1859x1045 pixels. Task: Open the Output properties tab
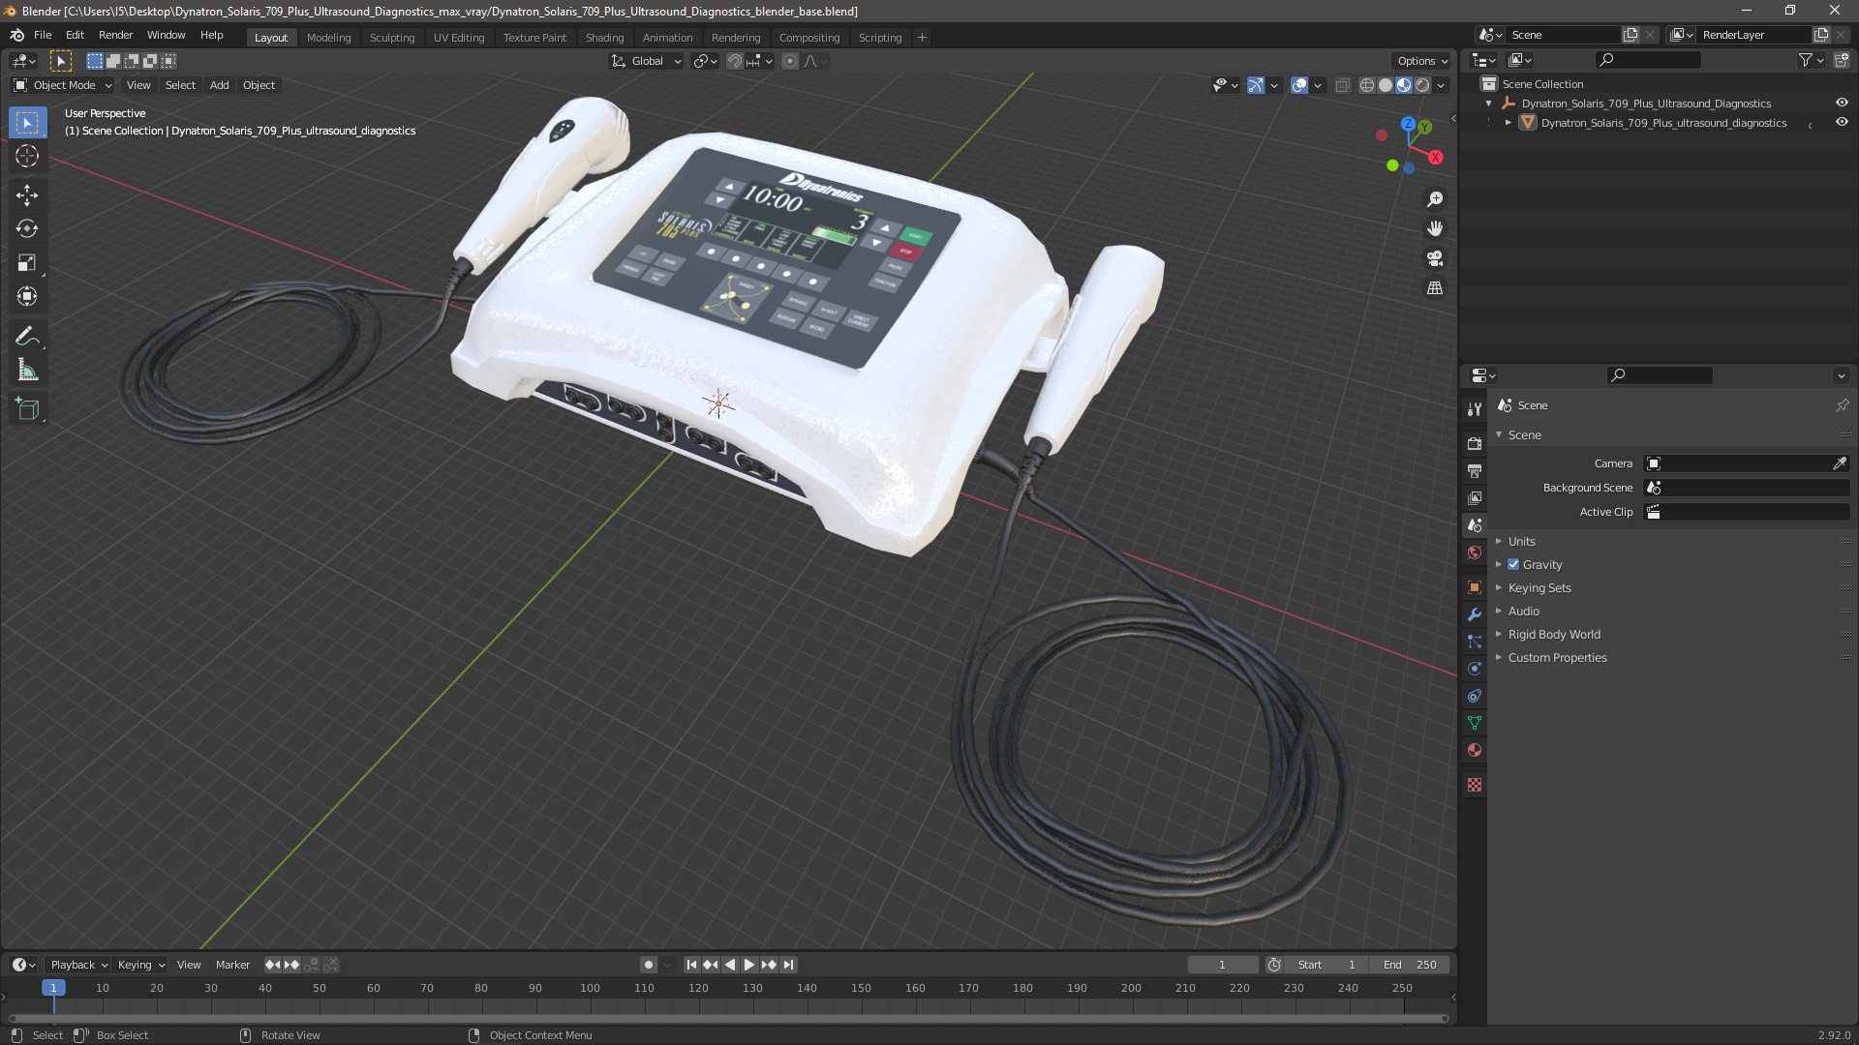[x=1475, y=470]
